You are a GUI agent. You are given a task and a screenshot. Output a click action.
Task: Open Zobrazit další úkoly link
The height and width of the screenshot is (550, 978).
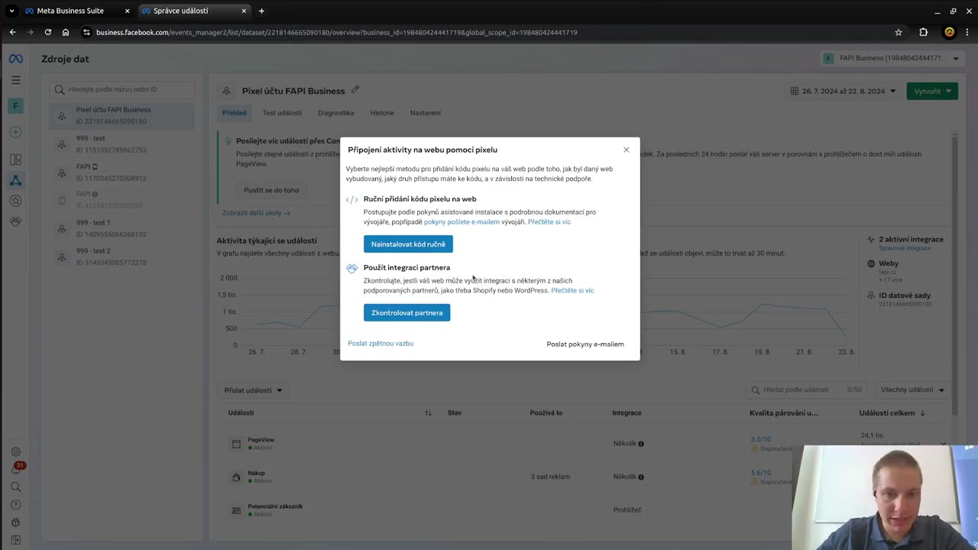coord(257,213)
